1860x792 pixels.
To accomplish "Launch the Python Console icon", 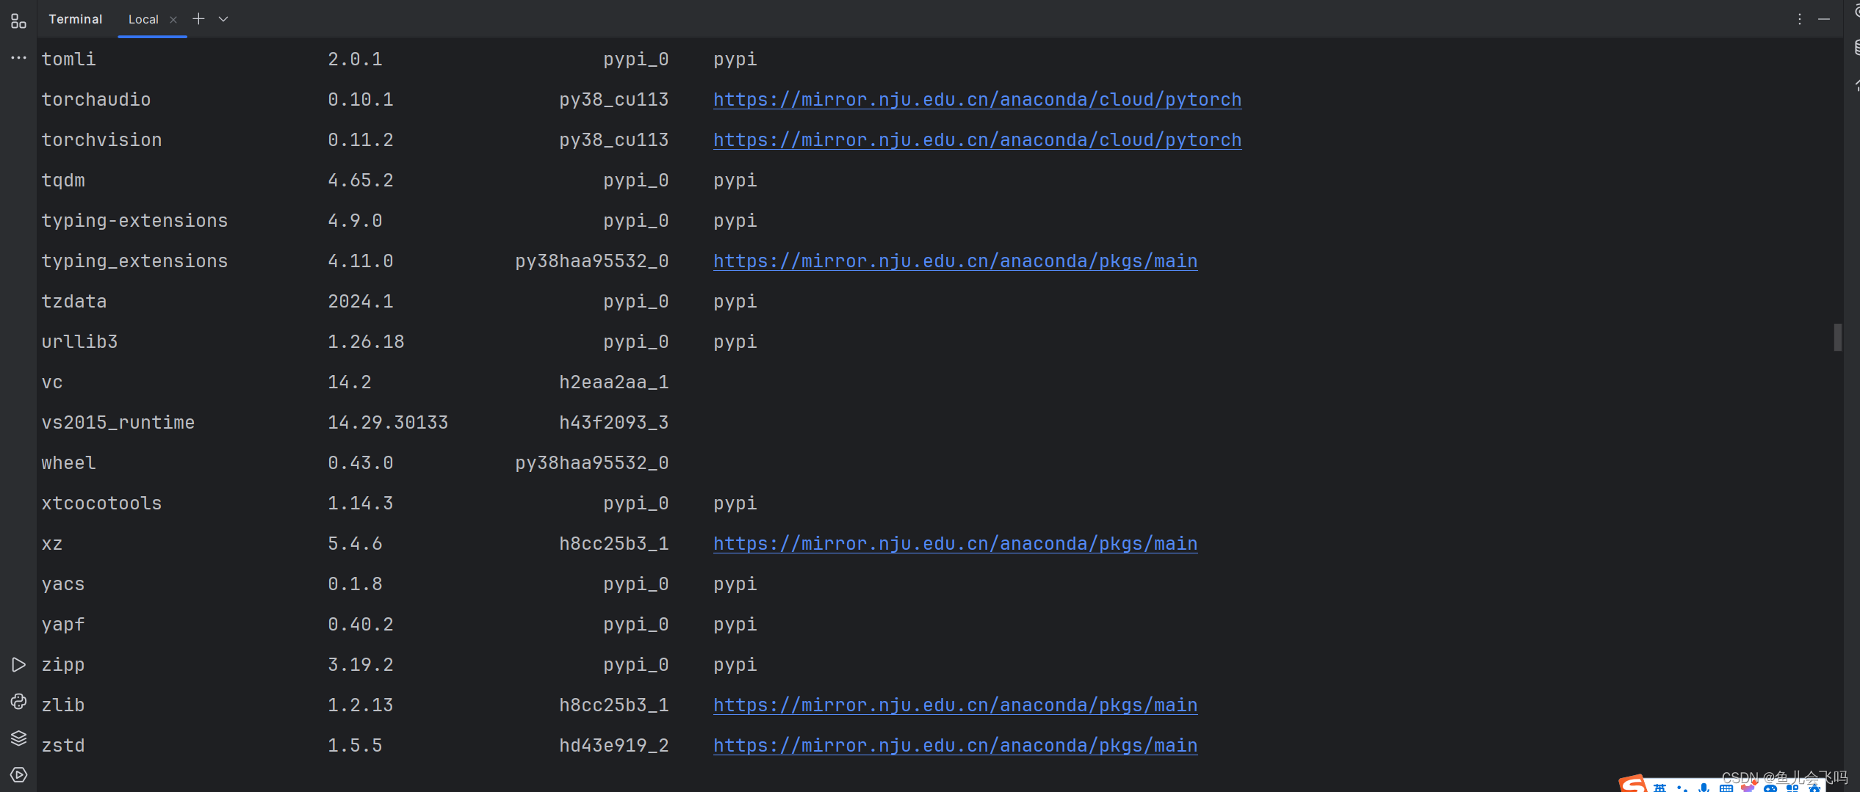I will pyautogui.click(x=18, y=702).
